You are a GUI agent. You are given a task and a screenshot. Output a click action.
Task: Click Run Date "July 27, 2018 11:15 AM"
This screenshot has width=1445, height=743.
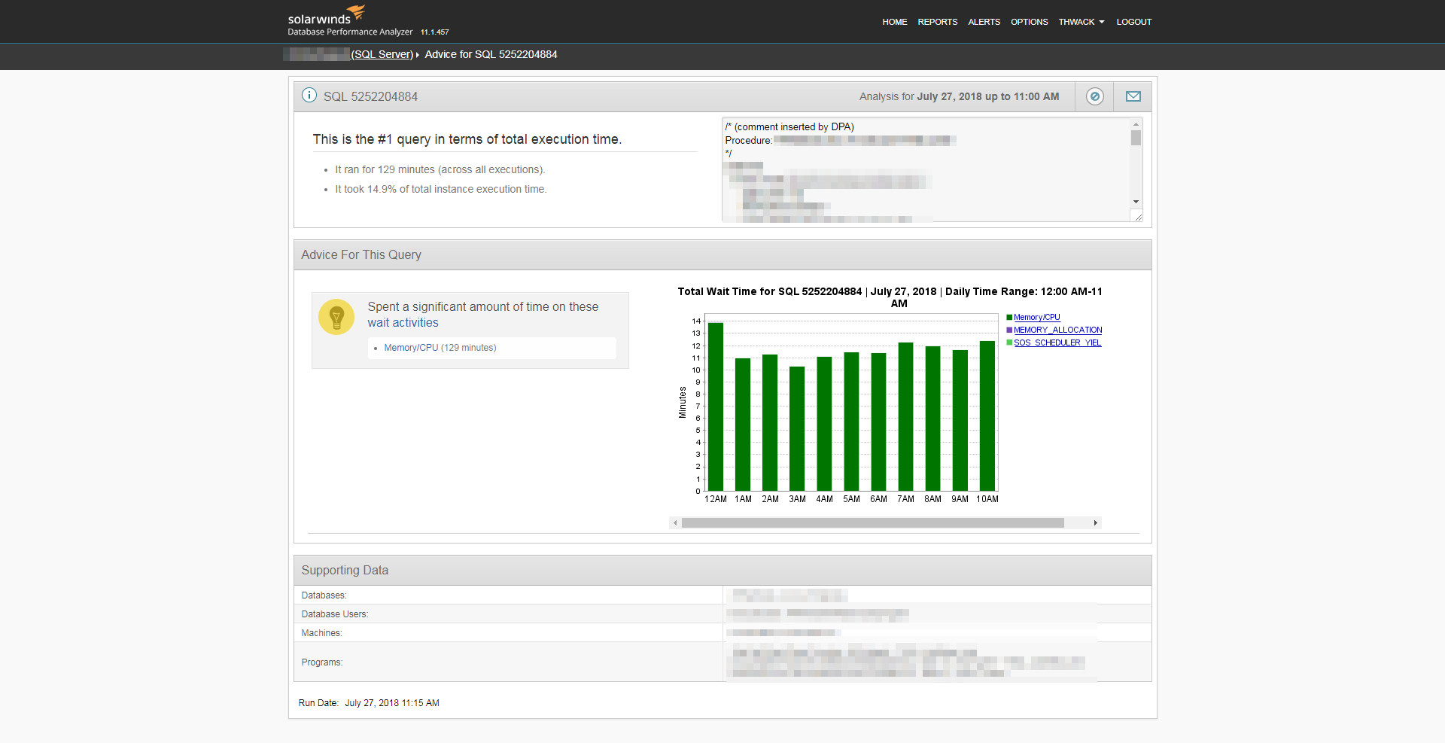click(x=392, y=703)
